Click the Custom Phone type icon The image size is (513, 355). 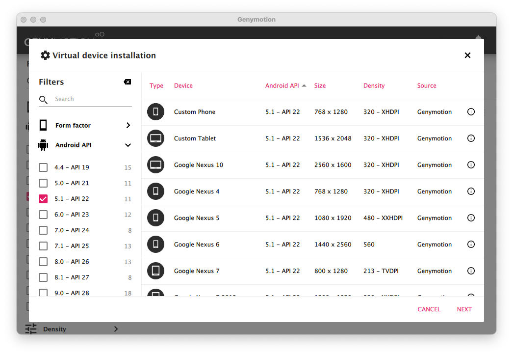point(156,111)
